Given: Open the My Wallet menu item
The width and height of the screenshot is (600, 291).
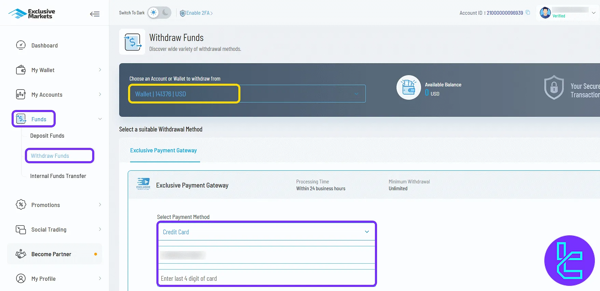Looking at the screenshot, I should point(43,70).
